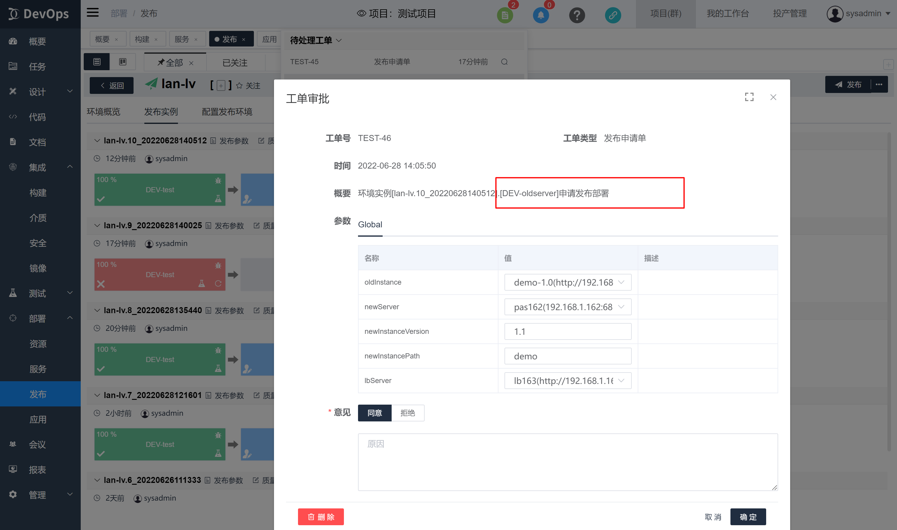This screenshot has width=897, height=530.
Task: Open the newServer dropdown
Action: point(621,307)
